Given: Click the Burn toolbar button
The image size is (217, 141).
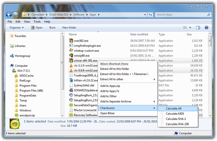Looking at the screenshot, I should (52, 28).
